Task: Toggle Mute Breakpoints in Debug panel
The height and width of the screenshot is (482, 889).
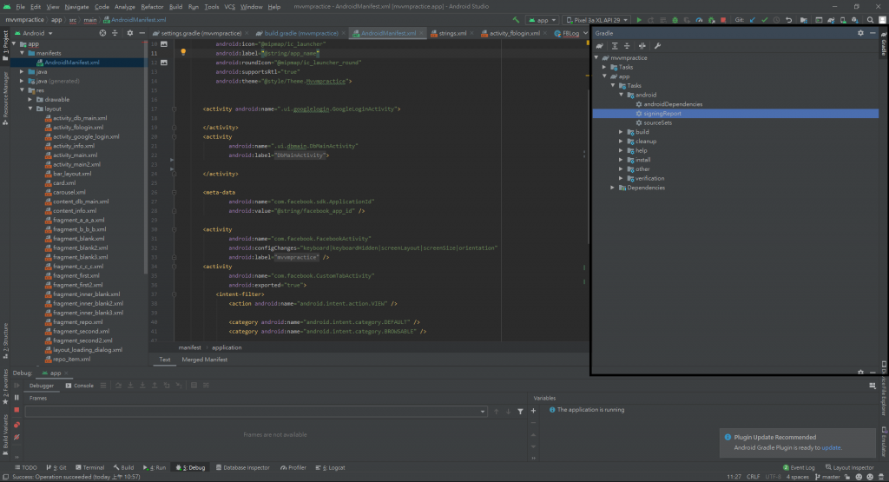Action: point(16,437)
